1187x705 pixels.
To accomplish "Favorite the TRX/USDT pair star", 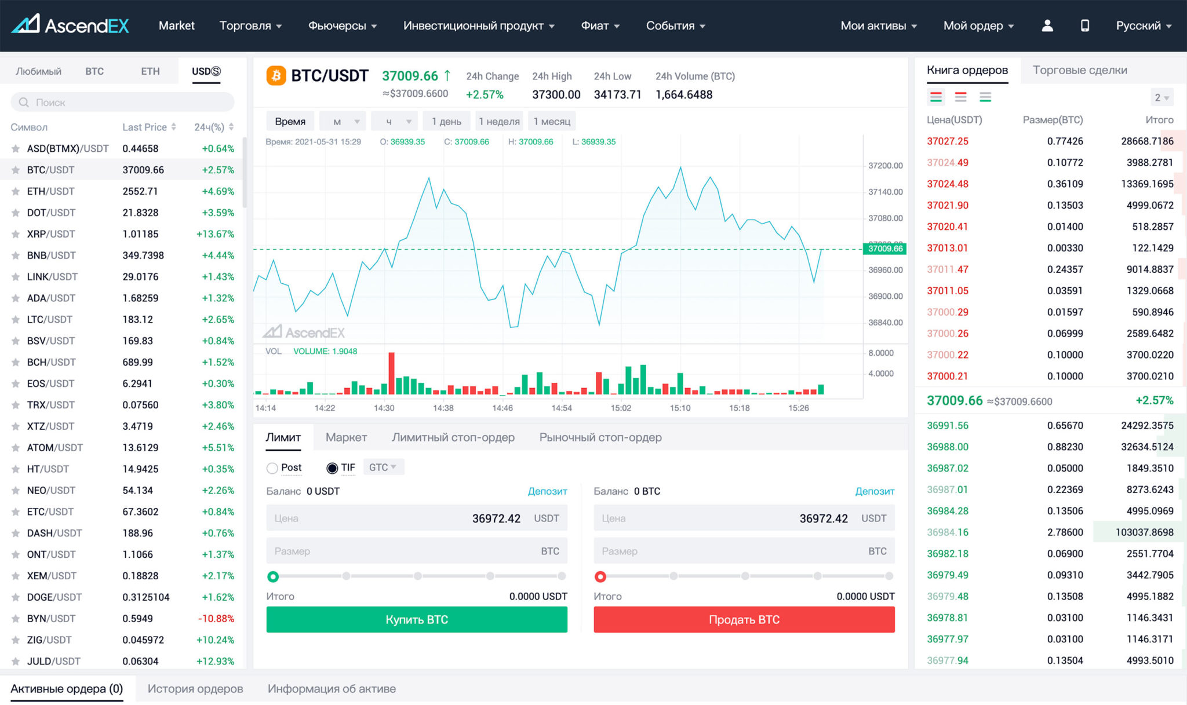I will (16, 405).
